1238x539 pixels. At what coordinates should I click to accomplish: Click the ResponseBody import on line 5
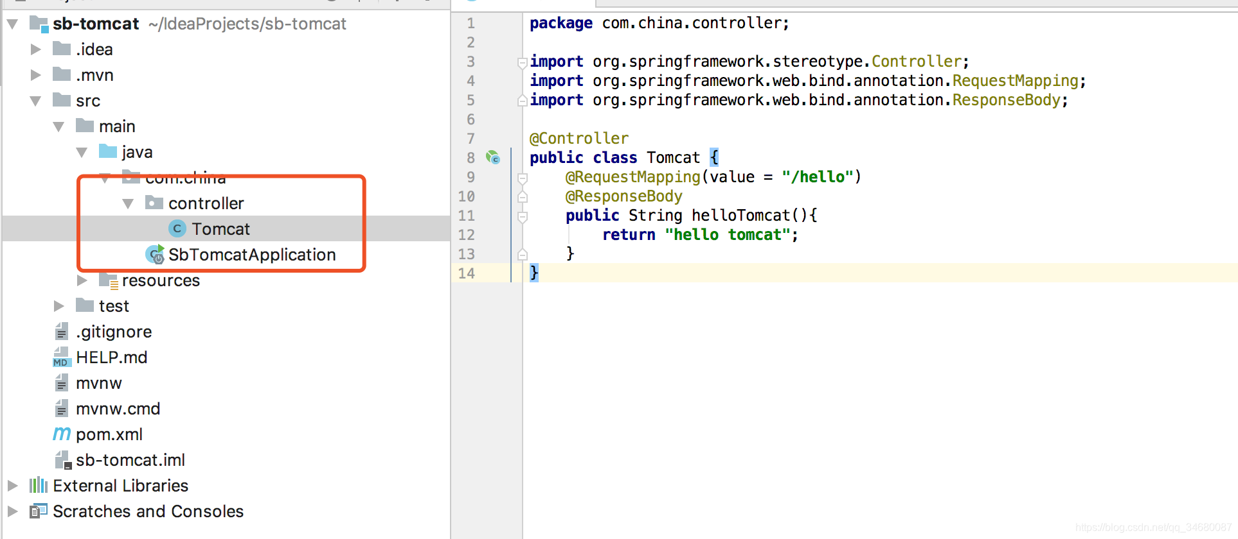pos(1007,100)
